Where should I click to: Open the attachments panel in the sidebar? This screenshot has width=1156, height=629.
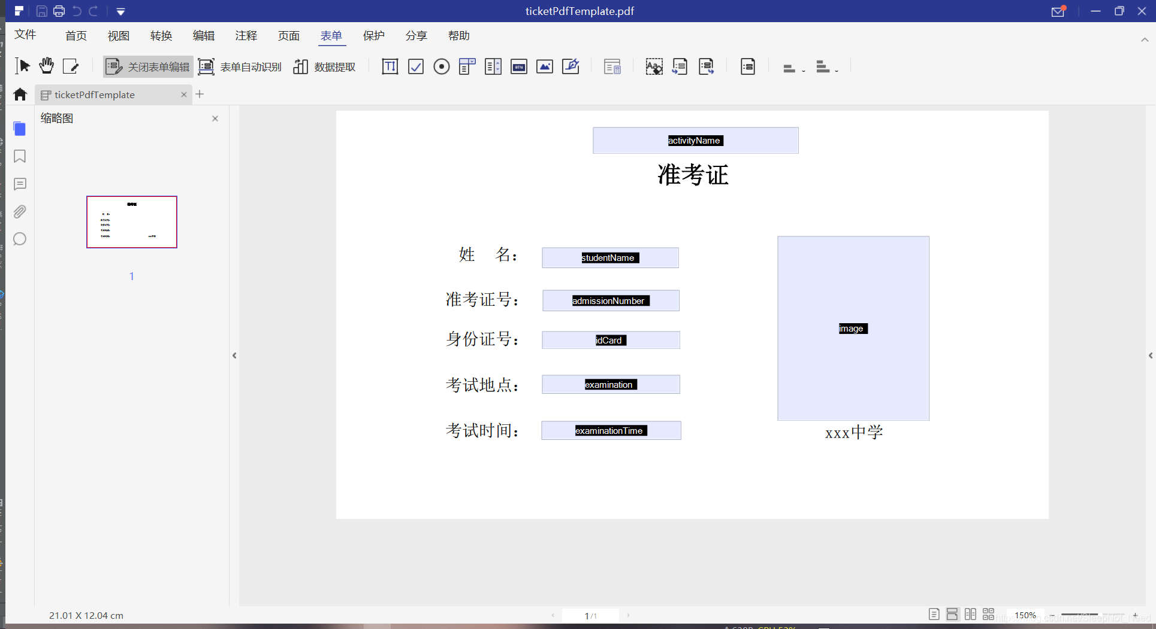[20, 211]
